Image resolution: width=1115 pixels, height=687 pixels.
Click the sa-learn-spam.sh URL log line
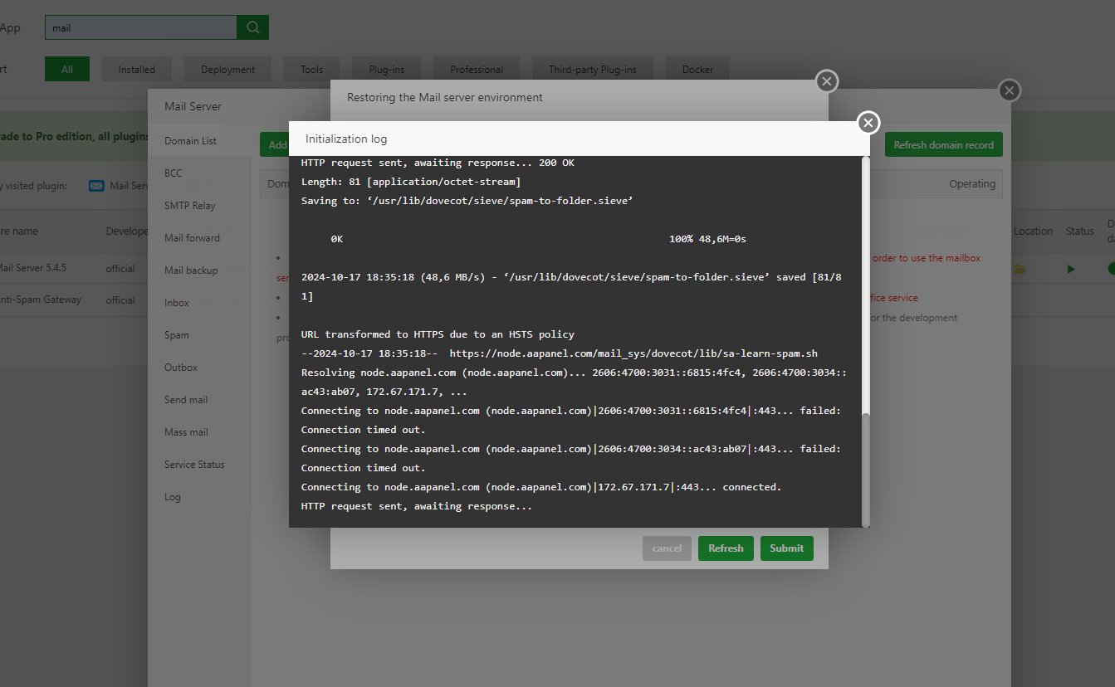click(560, 353)
